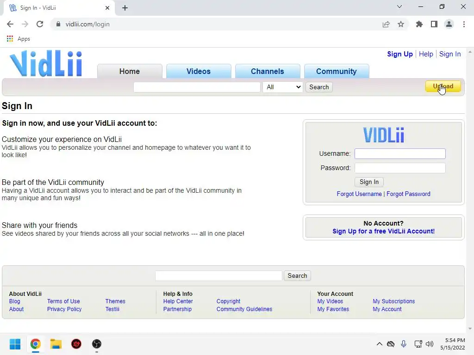Click the browser forward arrow
The height and width of the screenshot is (355, 474).
tap(25, 24)
